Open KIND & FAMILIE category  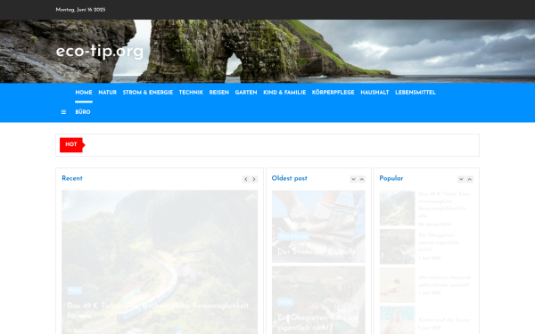284,93
